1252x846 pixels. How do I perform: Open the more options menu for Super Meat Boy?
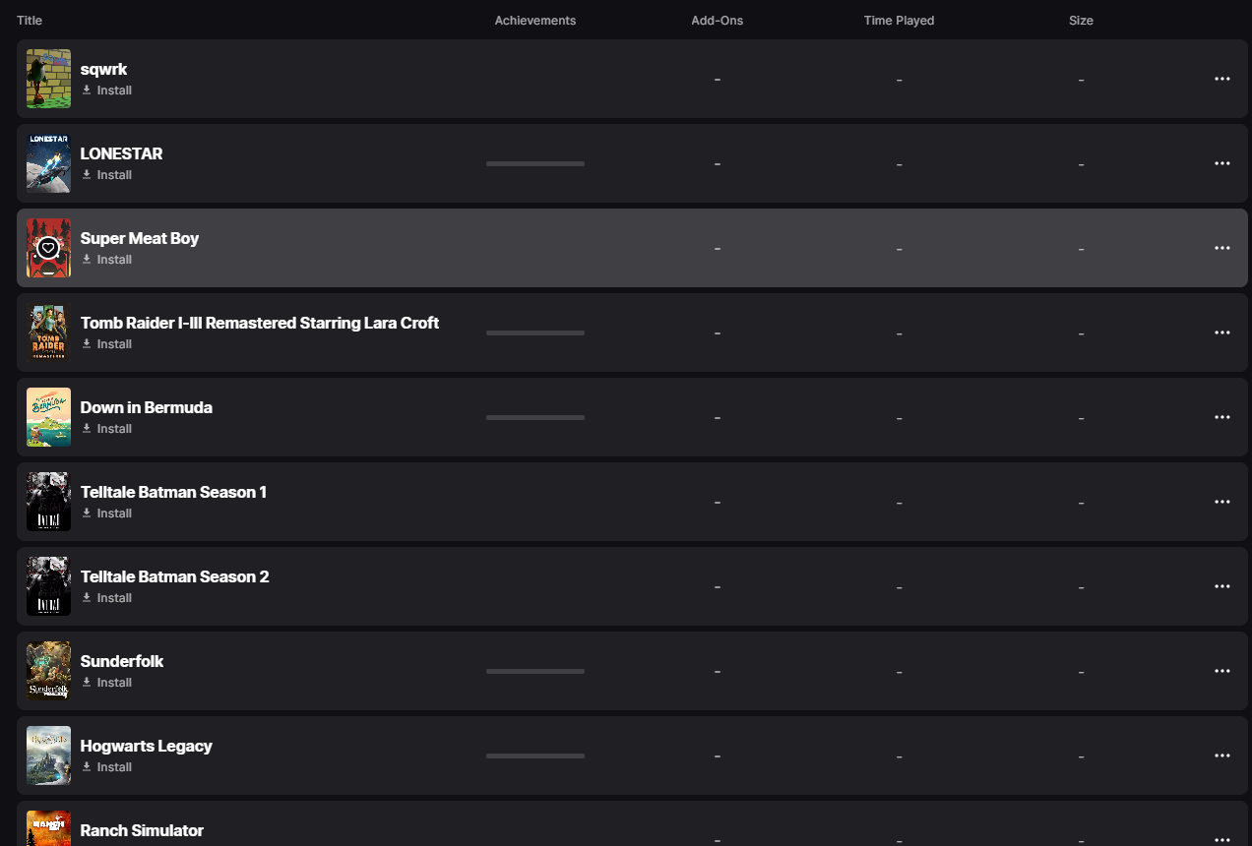coord(1222,248)
